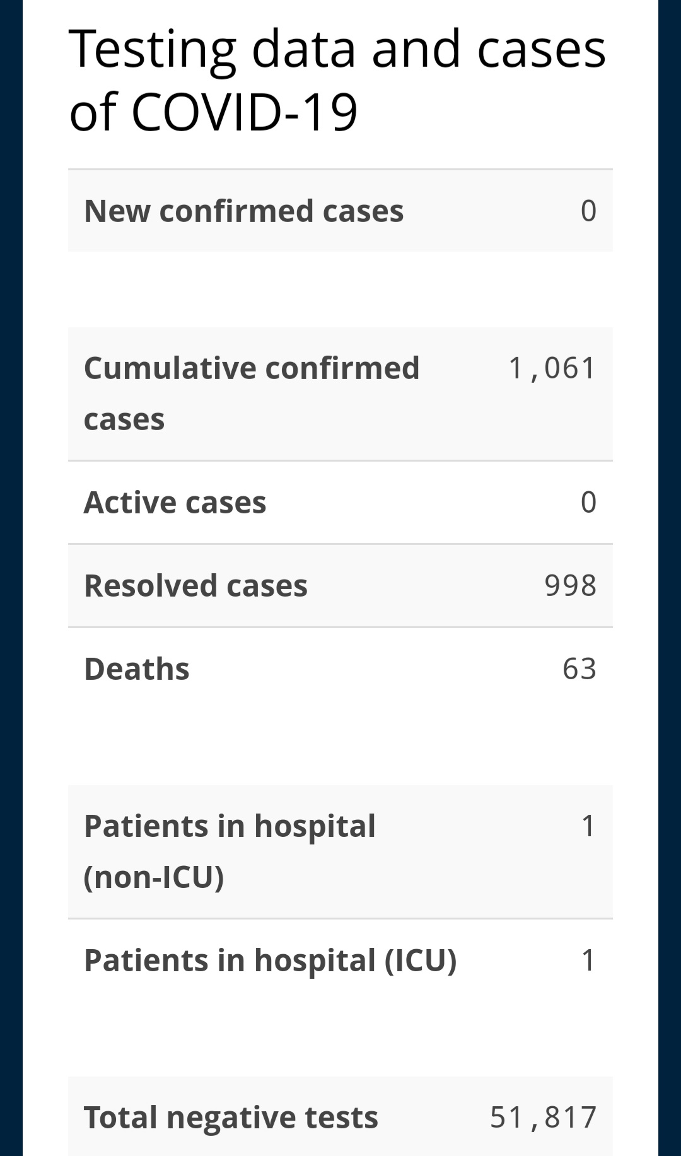Screen dimensions: 681x1156
Task: Click the 63 deaths number
Action: (x=579, y=669)
